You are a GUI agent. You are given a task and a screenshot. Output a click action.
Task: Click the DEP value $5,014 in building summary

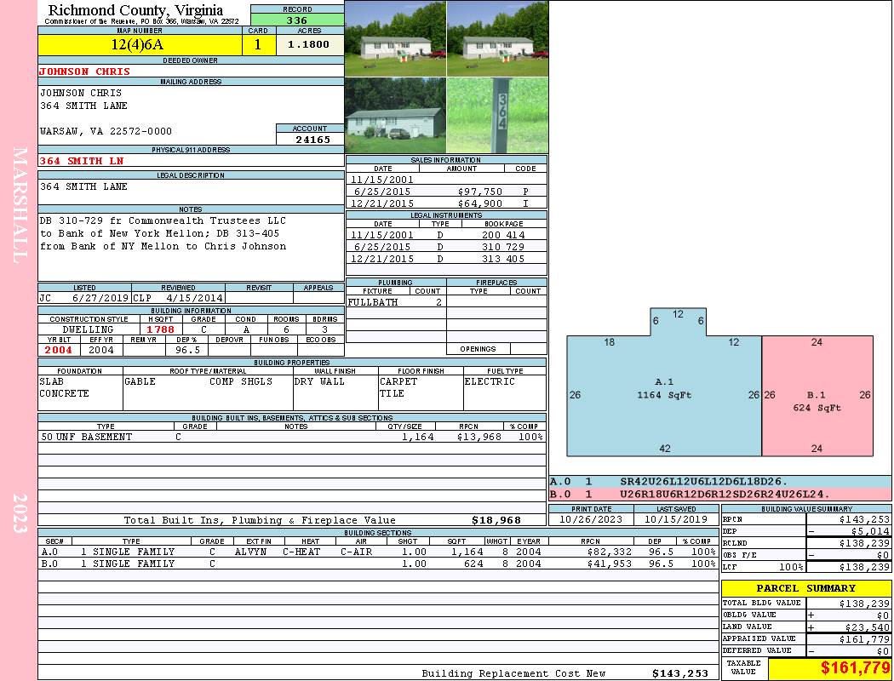click(x=870, y=531)
